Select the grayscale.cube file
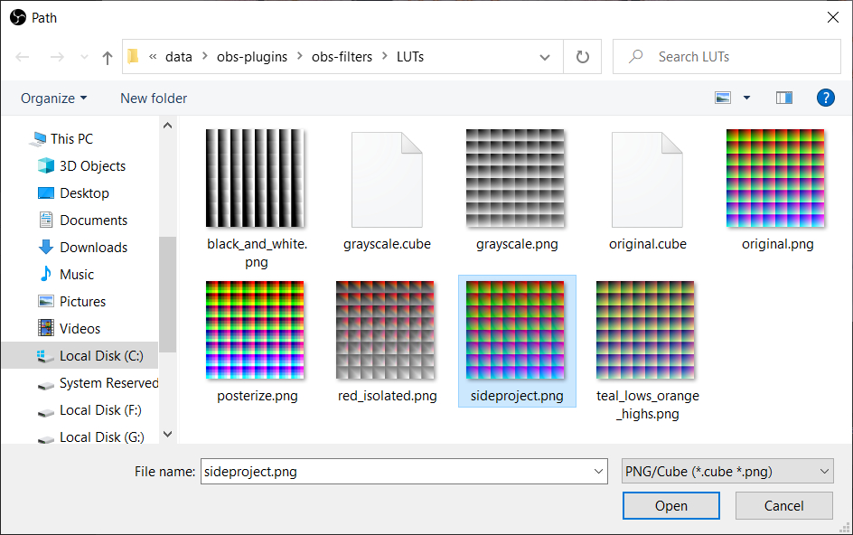Image resolution: width=853 pixels, height=535 pixels. (x=387, y=178)
